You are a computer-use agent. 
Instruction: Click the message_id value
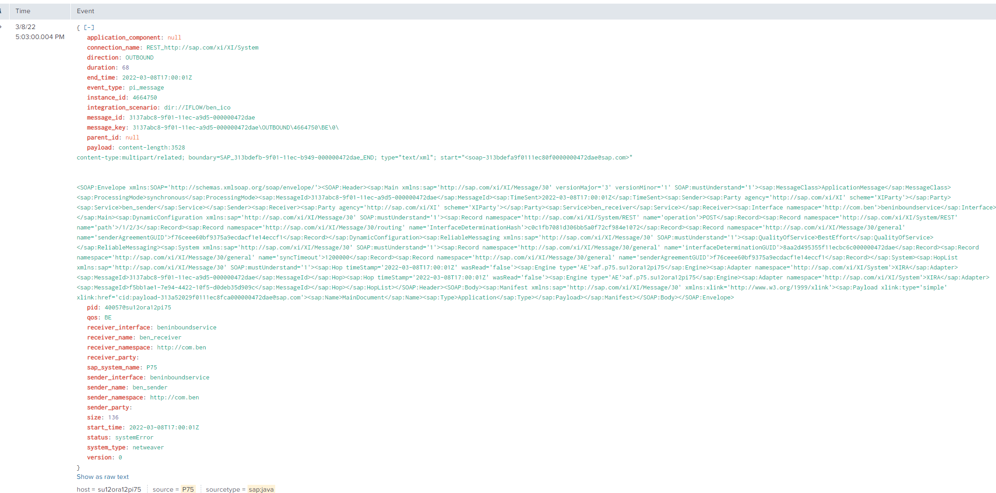point(192,118)
